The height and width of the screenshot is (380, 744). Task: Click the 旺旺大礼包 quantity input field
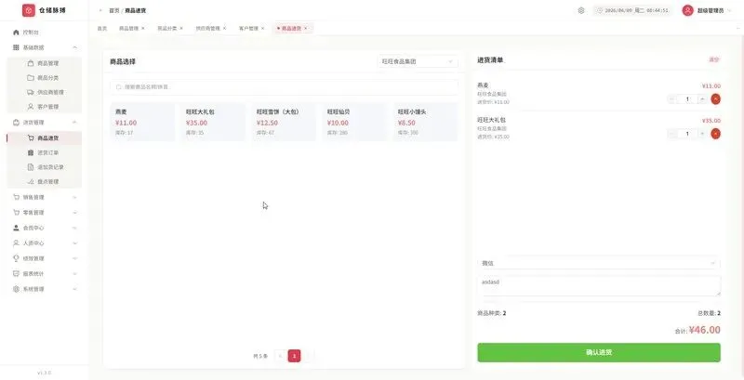pyautogui.click(x=687, y=134)
